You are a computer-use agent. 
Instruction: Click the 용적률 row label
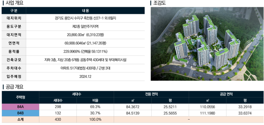14,52
